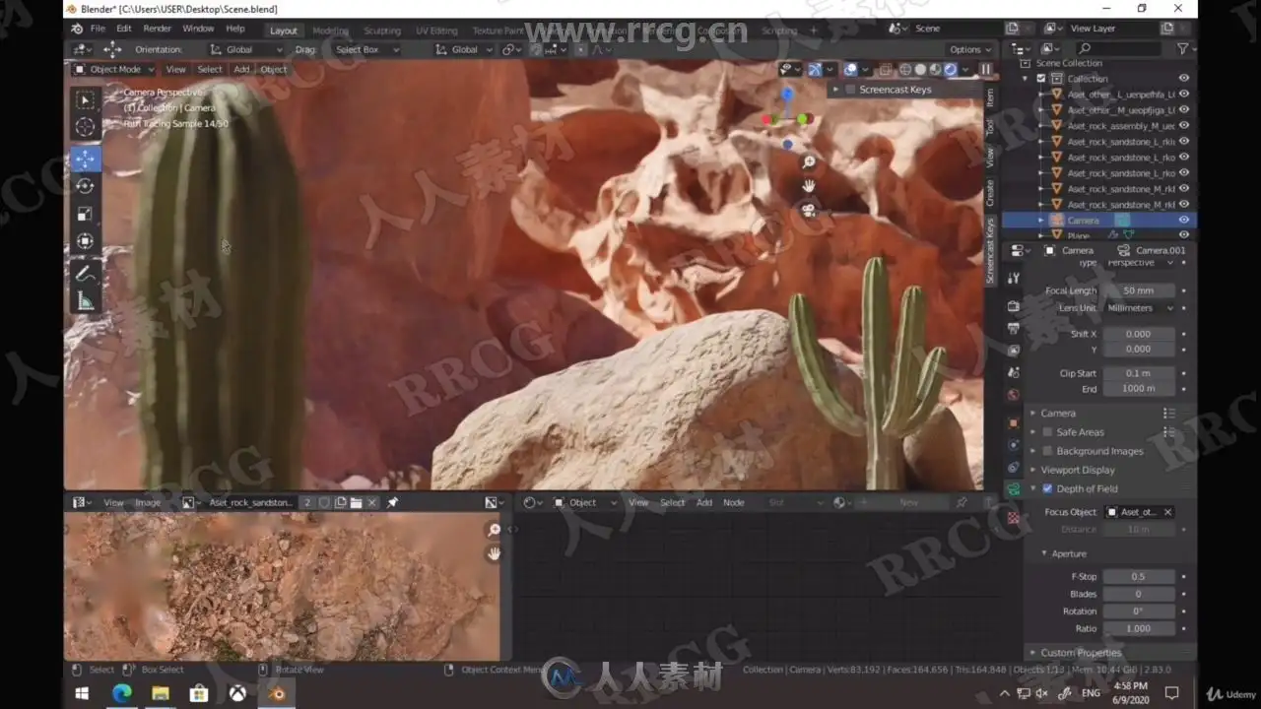The width and height of the screenshot is (1261, 709).
Task: Toggle camera view with the camera icon
Action: pyautogui.click(x=809, y=211)
